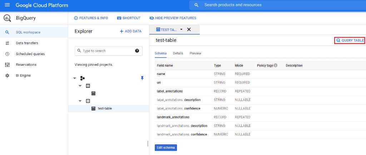
Task: Collapse the first dataset node
Action: 80,86
